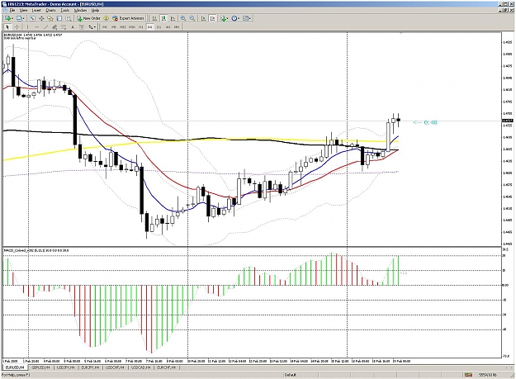Switch to the EURJPY,H4 chart tab

[x=91, y=367]
